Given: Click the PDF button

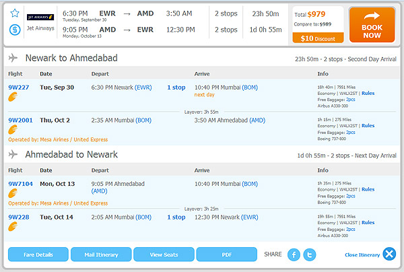Looking at the screenshot, I should tap(227, 254).
